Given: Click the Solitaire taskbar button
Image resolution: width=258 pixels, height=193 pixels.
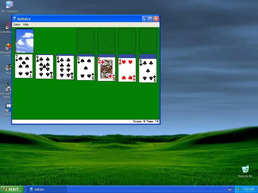Looking at the screenshot, I should (47, 189).
